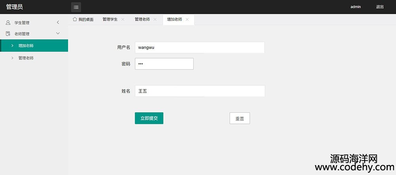Click the home icon on 我的桌面 tab
This screenshot has width=396, height=175.
point(74,19)
